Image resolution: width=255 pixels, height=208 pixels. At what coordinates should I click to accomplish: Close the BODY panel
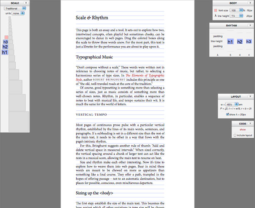point(250,3)
